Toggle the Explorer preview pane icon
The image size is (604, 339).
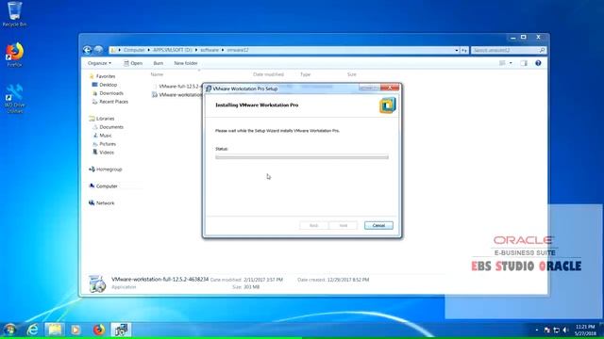pyautogui.click(x=524, y=63)
